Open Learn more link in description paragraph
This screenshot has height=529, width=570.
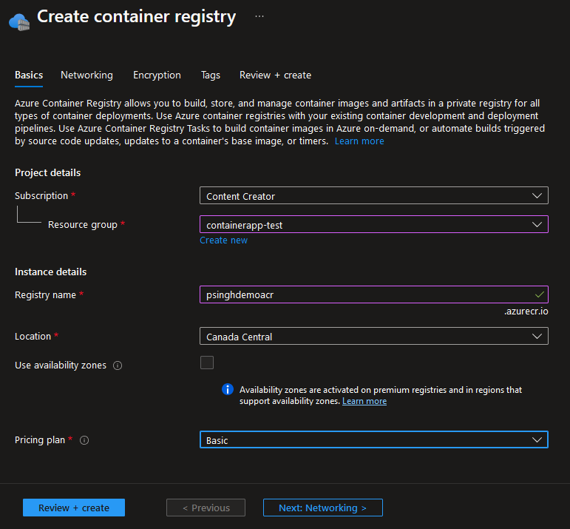[x=359, y=141]
